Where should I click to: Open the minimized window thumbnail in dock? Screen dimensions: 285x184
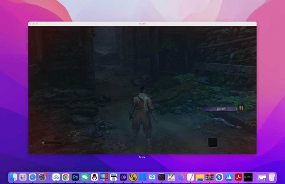[x=262, y=177]
